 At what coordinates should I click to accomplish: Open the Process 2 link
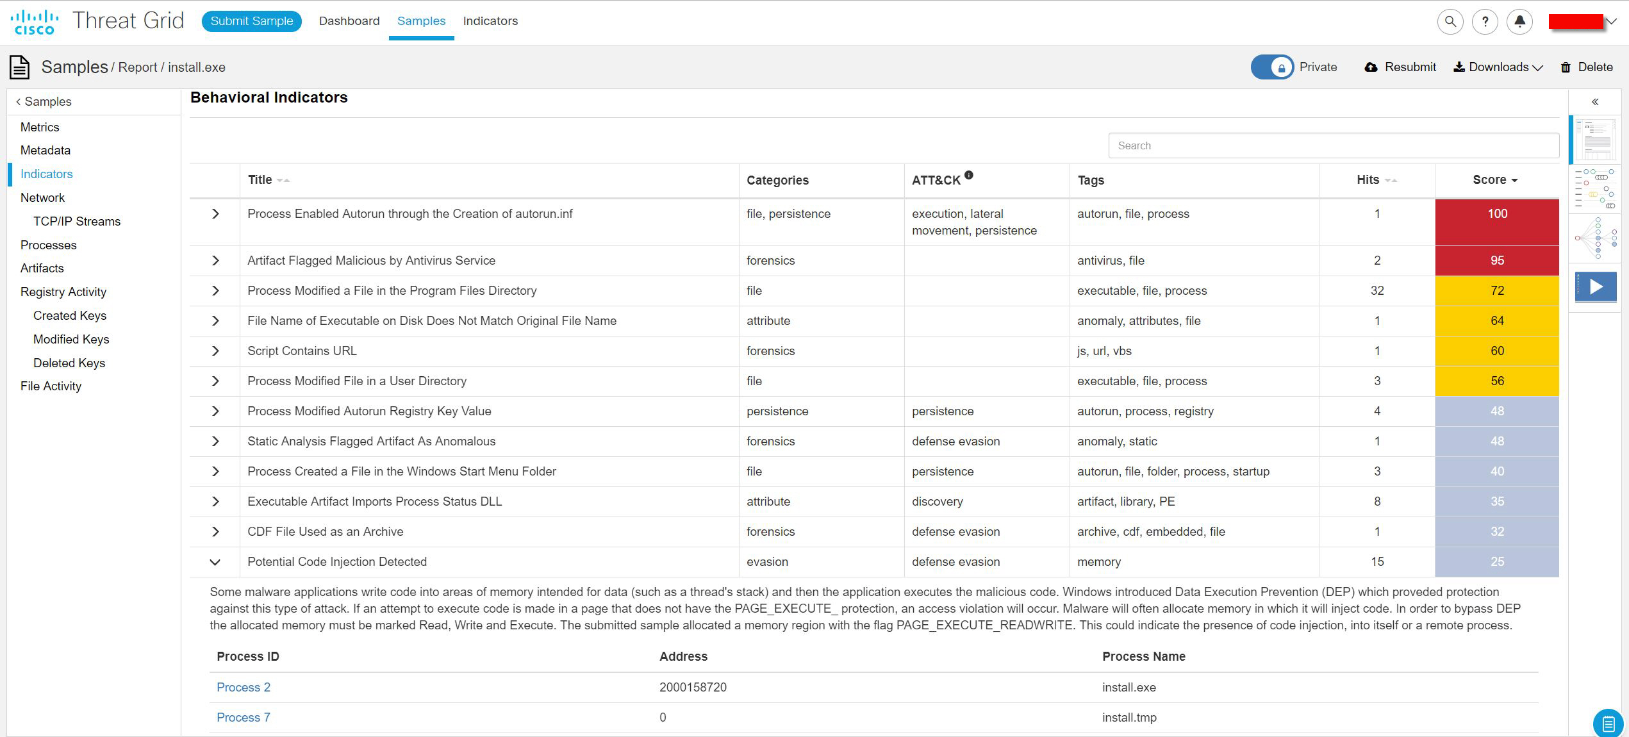(x=244, y=688)
